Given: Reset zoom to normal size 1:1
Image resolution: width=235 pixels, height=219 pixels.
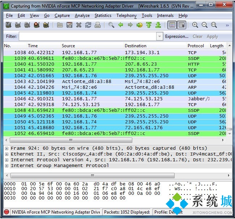Looking at the screenshot, I should (x=214, y=25).
